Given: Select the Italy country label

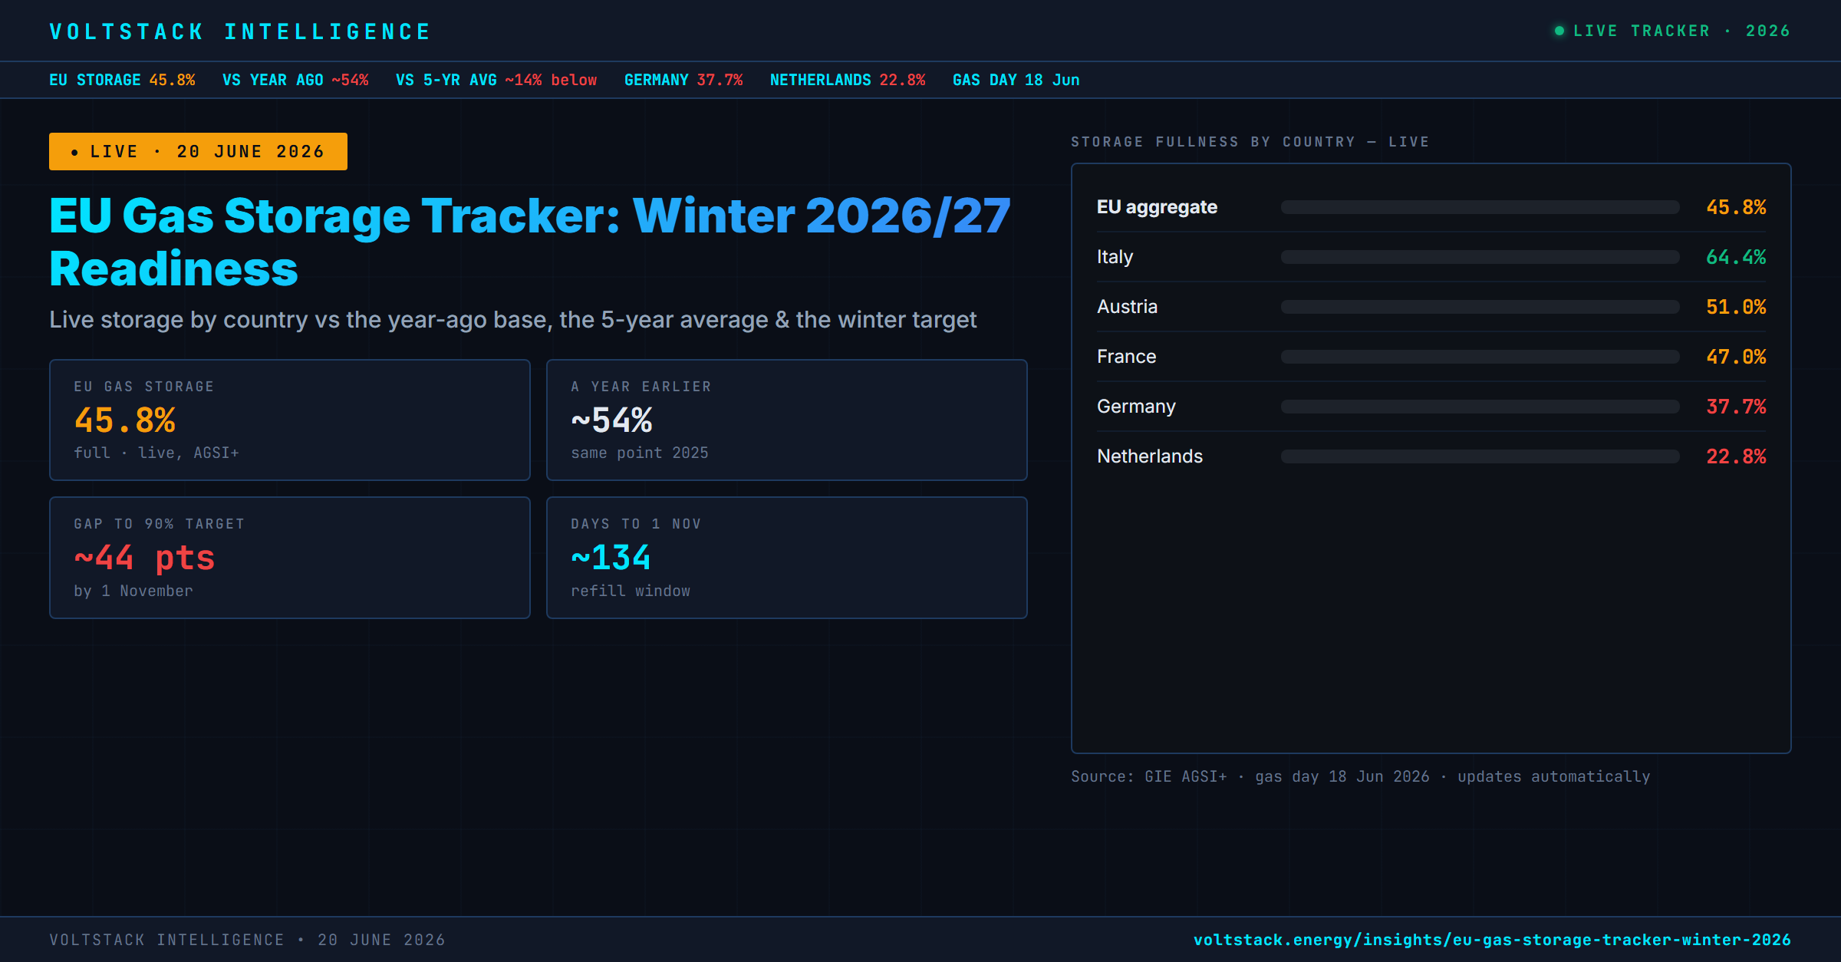Looking at the screenshot, I should point(1115,257).
